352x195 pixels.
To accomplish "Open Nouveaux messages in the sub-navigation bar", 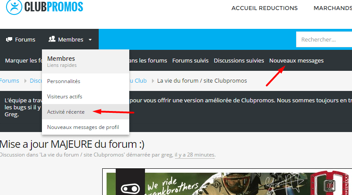I will 297,60.
